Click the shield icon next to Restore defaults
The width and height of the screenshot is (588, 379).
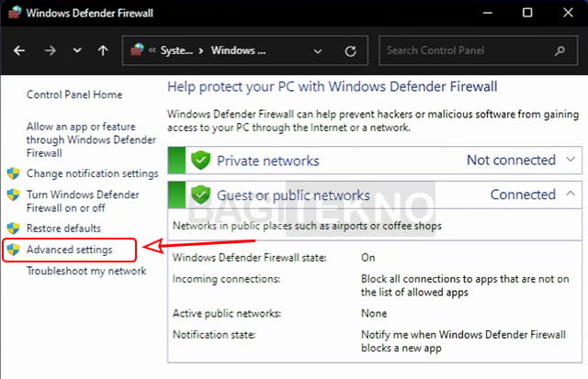pyautogui.click(x=14, y=229)
